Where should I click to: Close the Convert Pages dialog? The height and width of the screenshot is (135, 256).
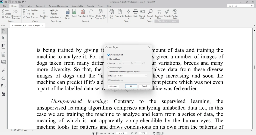[x=149, y=47]
